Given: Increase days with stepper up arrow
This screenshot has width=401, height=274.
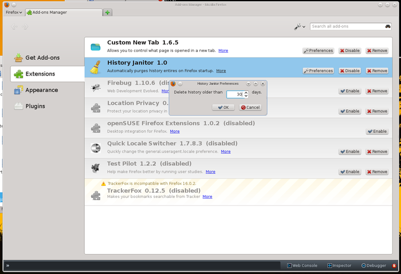Looking at the screenshot, I should (x=246, y=93).
